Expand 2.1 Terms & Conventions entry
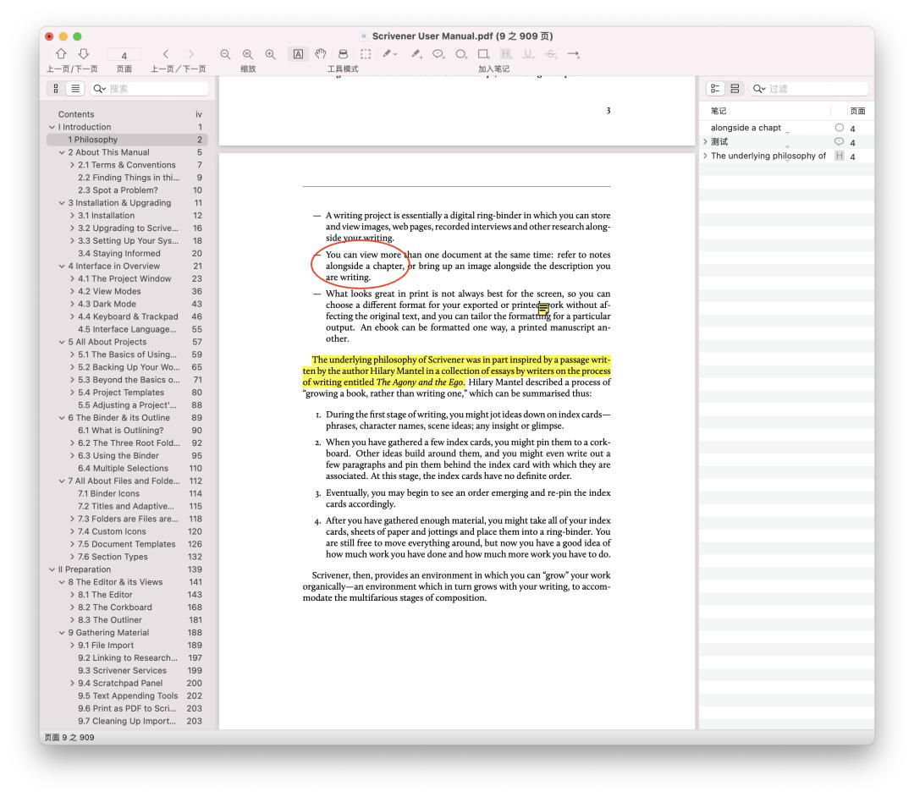 [x=72, y=165]
